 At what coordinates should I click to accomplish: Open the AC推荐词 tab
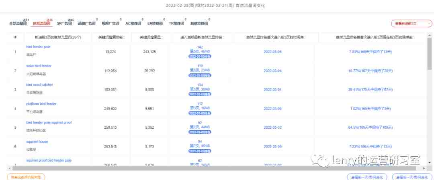point(133,24)
